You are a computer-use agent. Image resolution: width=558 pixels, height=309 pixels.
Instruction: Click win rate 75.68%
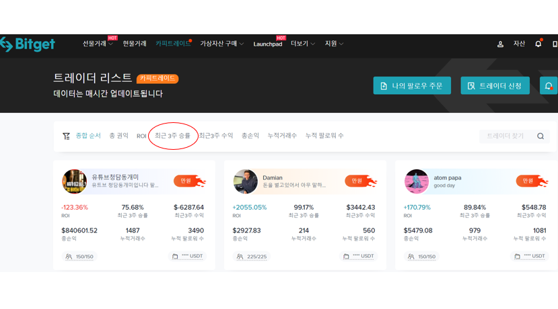133,208
